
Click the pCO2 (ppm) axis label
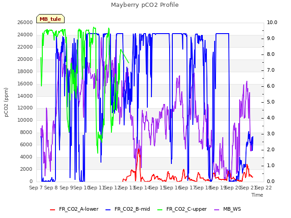coord(6,102)
